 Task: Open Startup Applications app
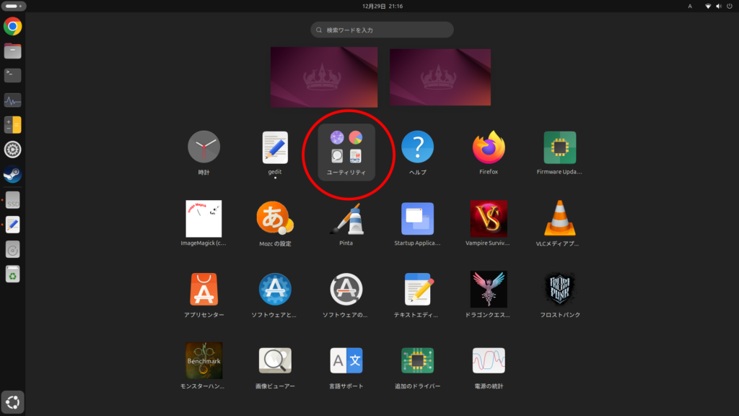417,219
